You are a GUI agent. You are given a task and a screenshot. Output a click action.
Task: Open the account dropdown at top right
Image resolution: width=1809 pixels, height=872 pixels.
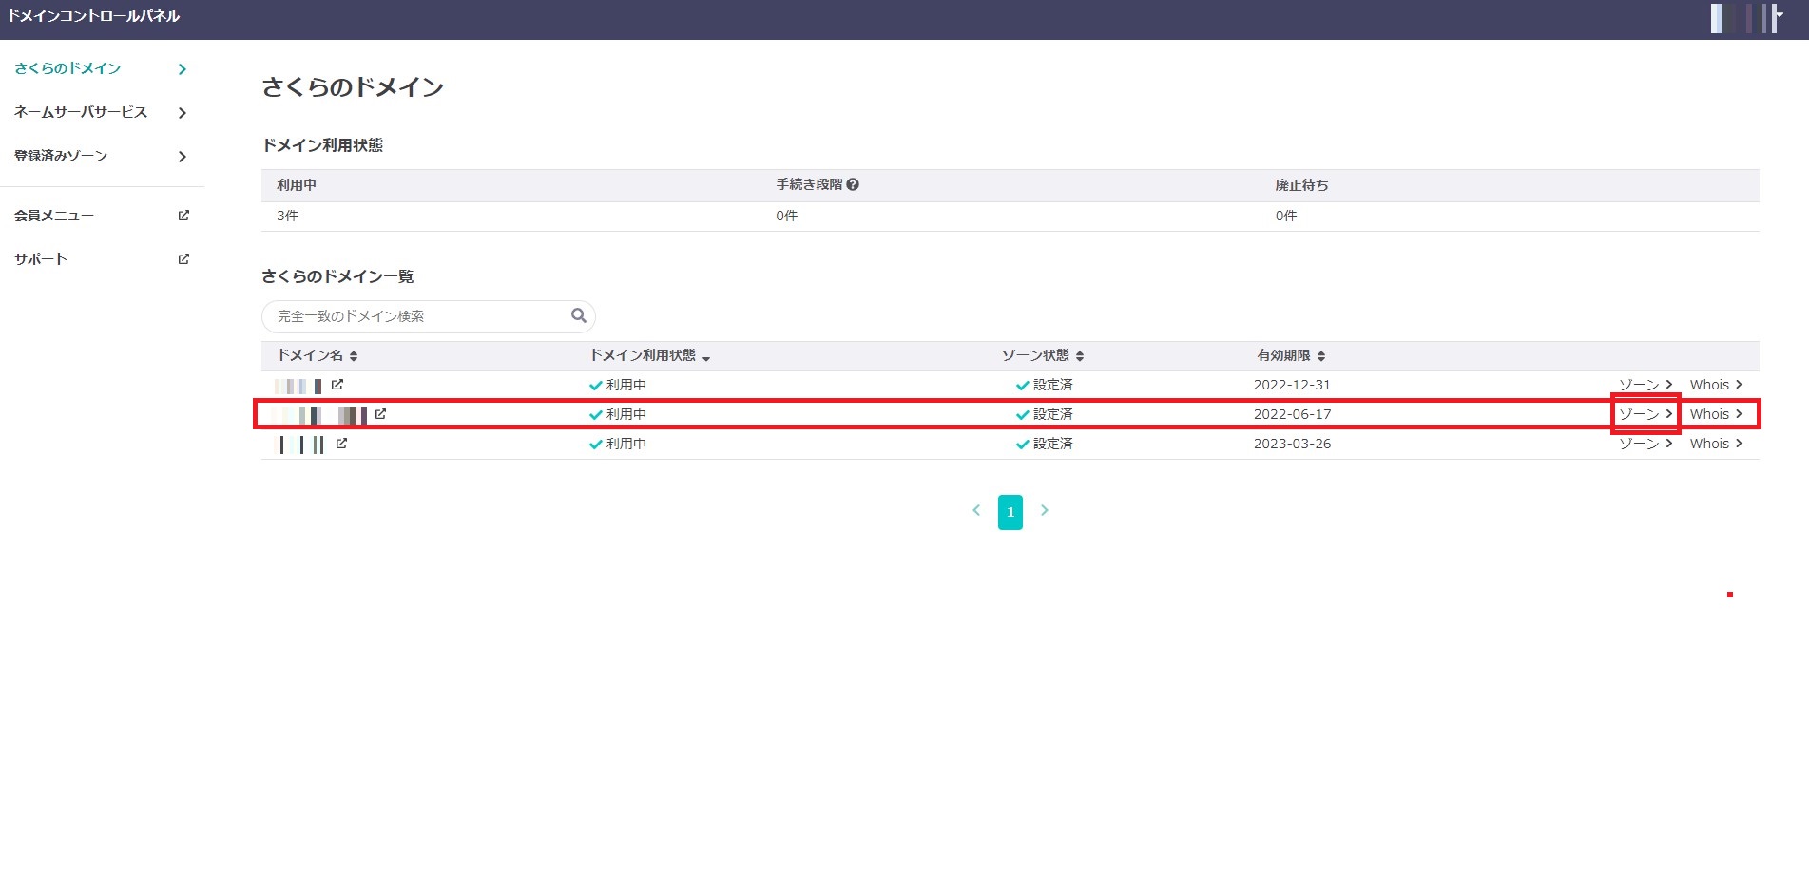coord(1746,18)
